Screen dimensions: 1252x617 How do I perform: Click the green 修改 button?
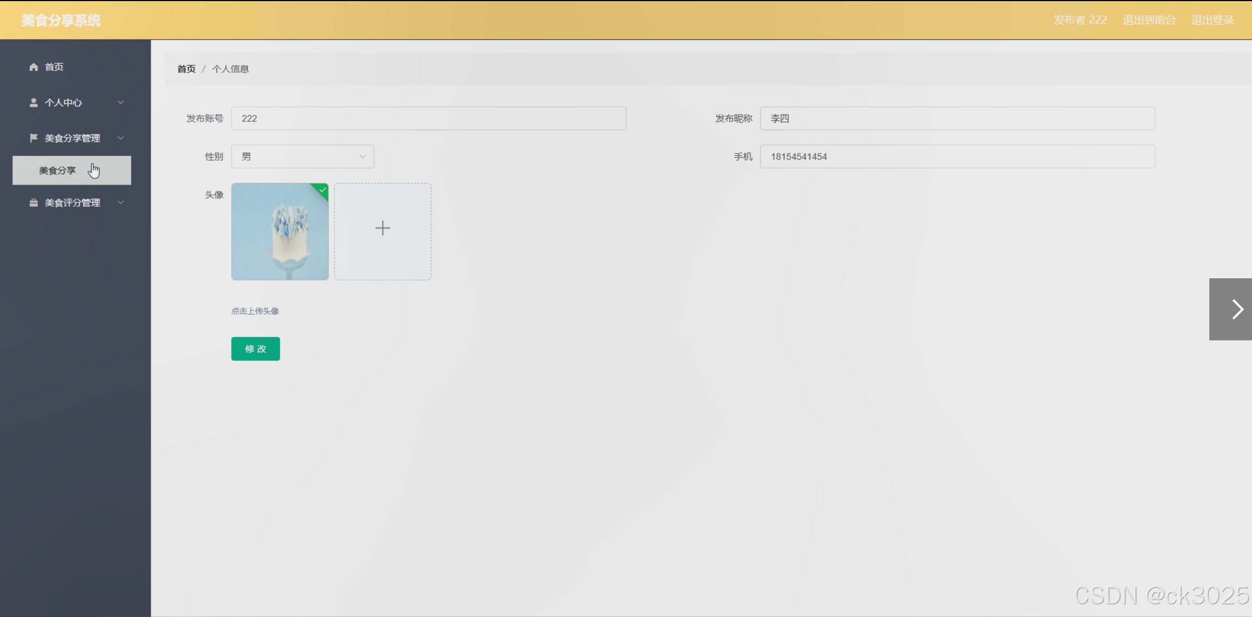coord(255,349)
